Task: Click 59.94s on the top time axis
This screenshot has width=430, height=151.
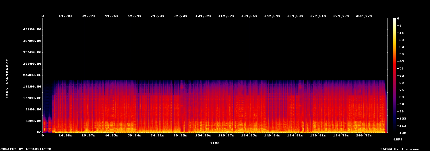Action: (134, 16)
